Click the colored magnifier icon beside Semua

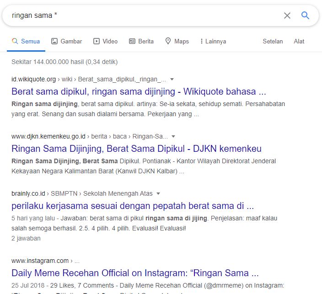[x=15, y=41]
